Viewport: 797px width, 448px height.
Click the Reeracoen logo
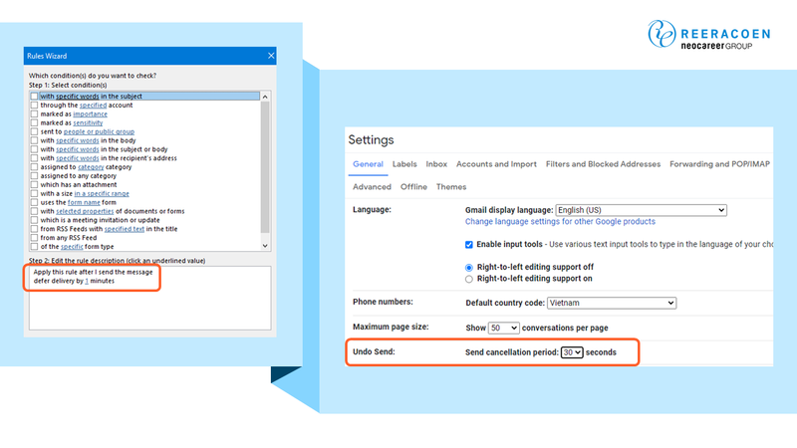709,35
